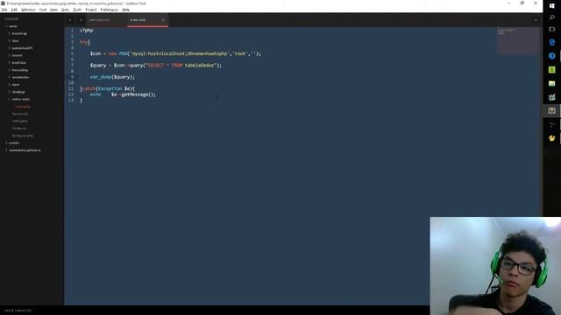Viewport: 561px width, 315px height.
Task: Click the try{ line of code
Action: pos(85,42)
